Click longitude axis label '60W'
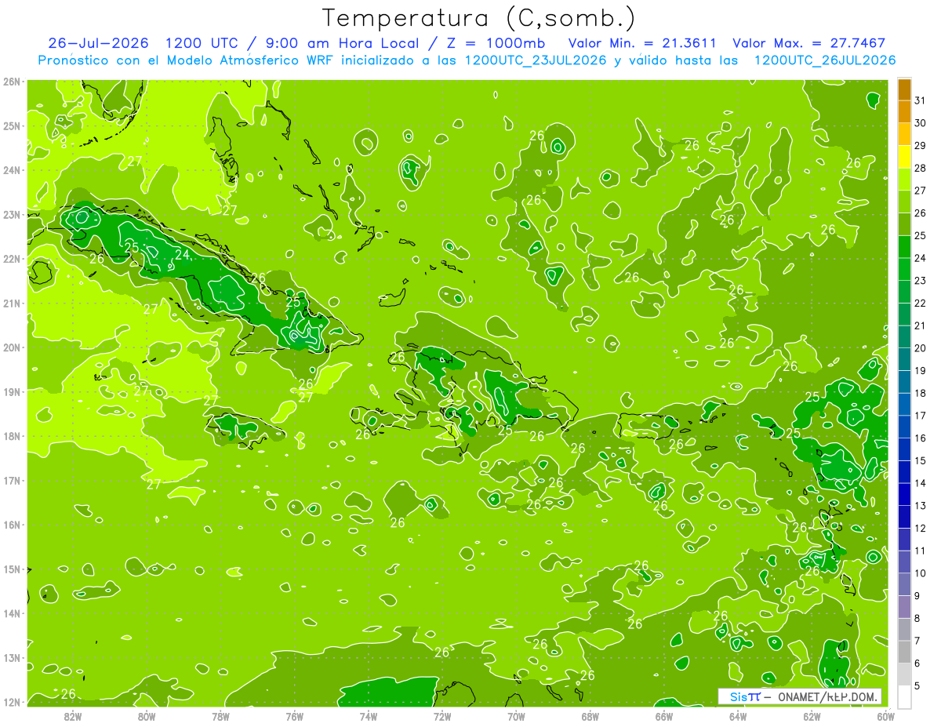 tap(885, 716)
